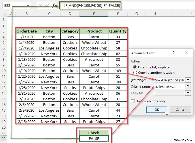Image resolution: width=195 pixels, height=143 pixels.
Task: Click New York in the 1/10/2020 row
Action: coord(49,54)
